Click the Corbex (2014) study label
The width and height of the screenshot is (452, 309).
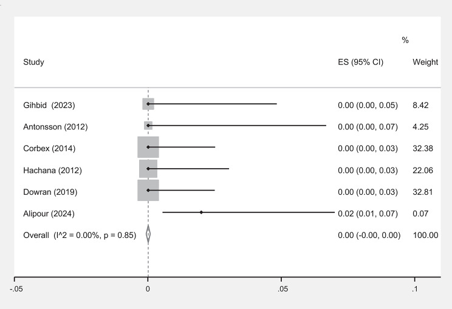tap(49, 149)
